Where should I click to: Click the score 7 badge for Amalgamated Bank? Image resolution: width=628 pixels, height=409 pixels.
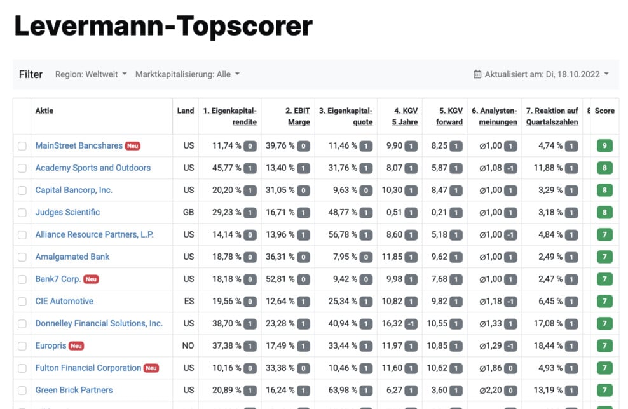click(604, 257)
